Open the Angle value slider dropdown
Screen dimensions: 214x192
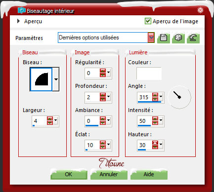161,97
